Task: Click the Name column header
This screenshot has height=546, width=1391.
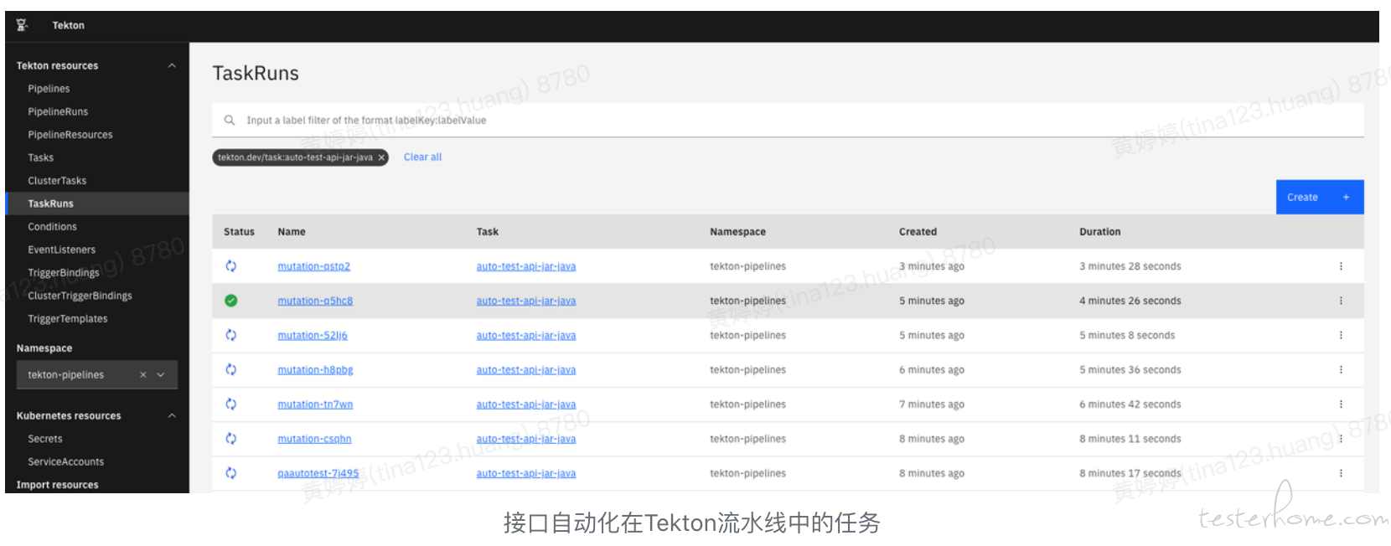Action: click(x=292, y=232)
